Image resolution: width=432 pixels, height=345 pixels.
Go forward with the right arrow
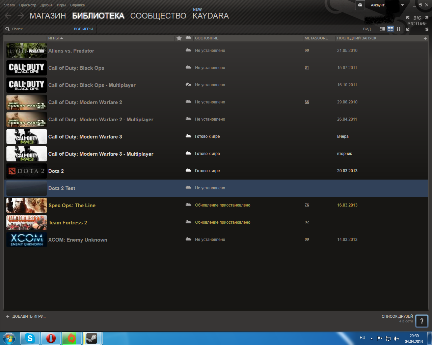21,15
